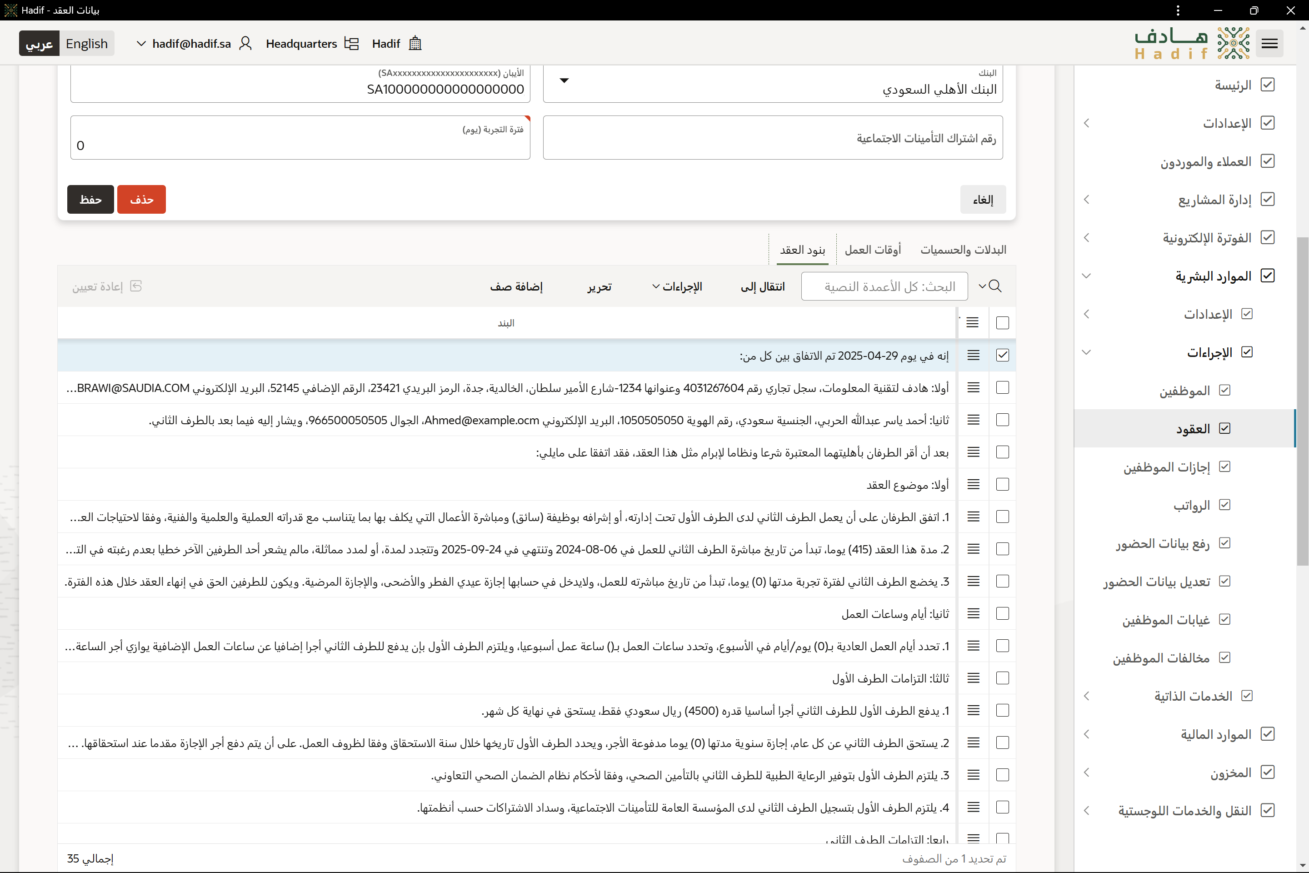Open row menu for '1. تحدد أيام العمل'
Image resolution: width=1309 pixels, height=873 pixels.
point(974,646)
